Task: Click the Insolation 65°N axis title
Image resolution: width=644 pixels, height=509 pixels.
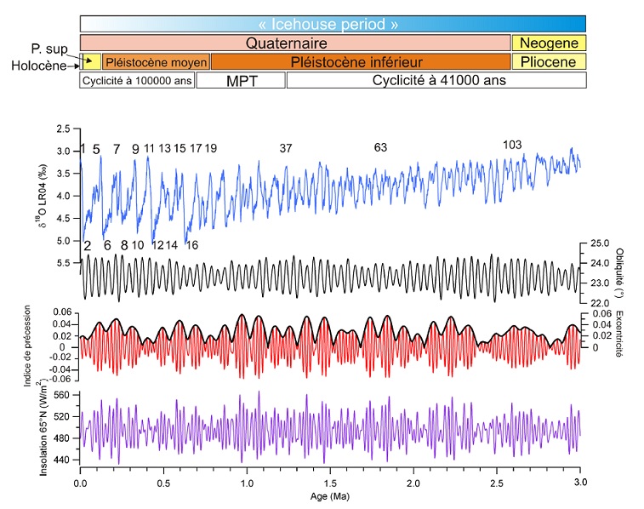Action: click(x=43, y=427)
